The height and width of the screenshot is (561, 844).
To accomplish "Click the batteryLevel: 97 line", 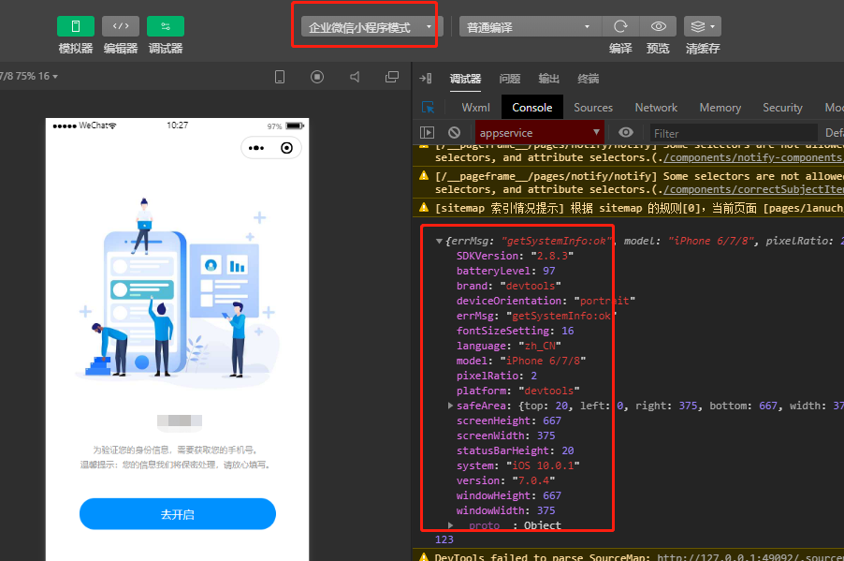I will (x=505, y=271).
